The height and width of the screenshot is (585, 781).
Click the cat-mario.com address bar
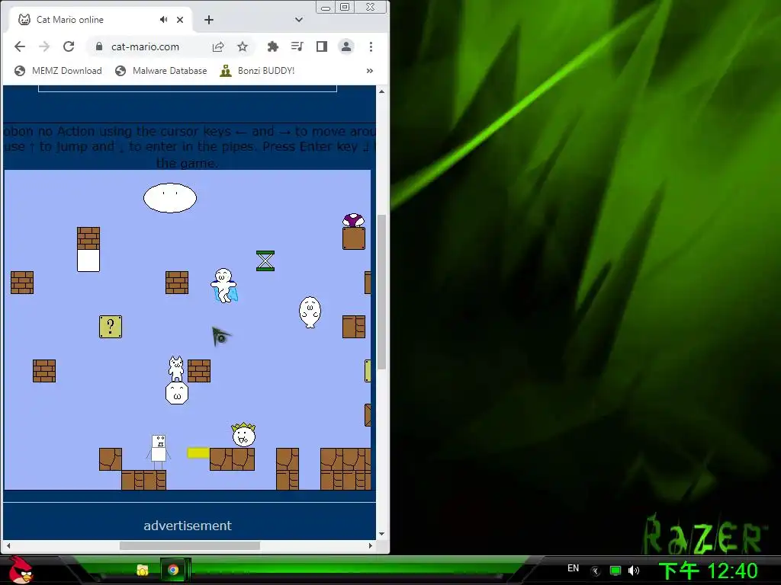[145, 46]
